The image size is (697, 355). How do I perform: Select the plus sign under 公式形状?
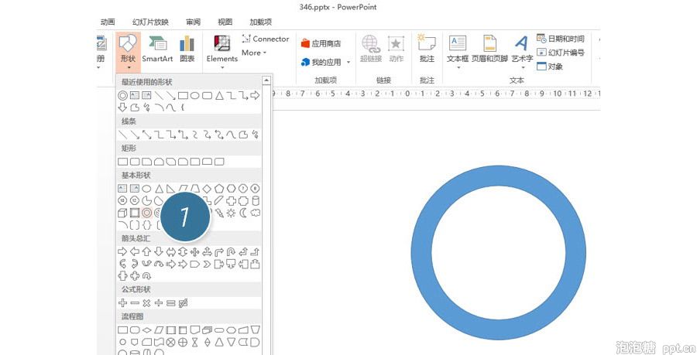pyautogui.click(x=122, y=303)
